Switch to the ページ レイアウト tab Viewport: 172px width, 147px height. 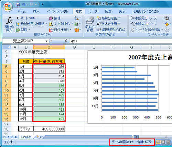(x=57, y=11)
